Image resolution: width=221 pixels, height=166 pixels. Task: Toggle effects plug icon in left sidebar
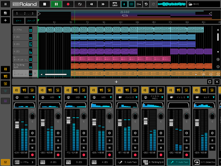(5, 76)
